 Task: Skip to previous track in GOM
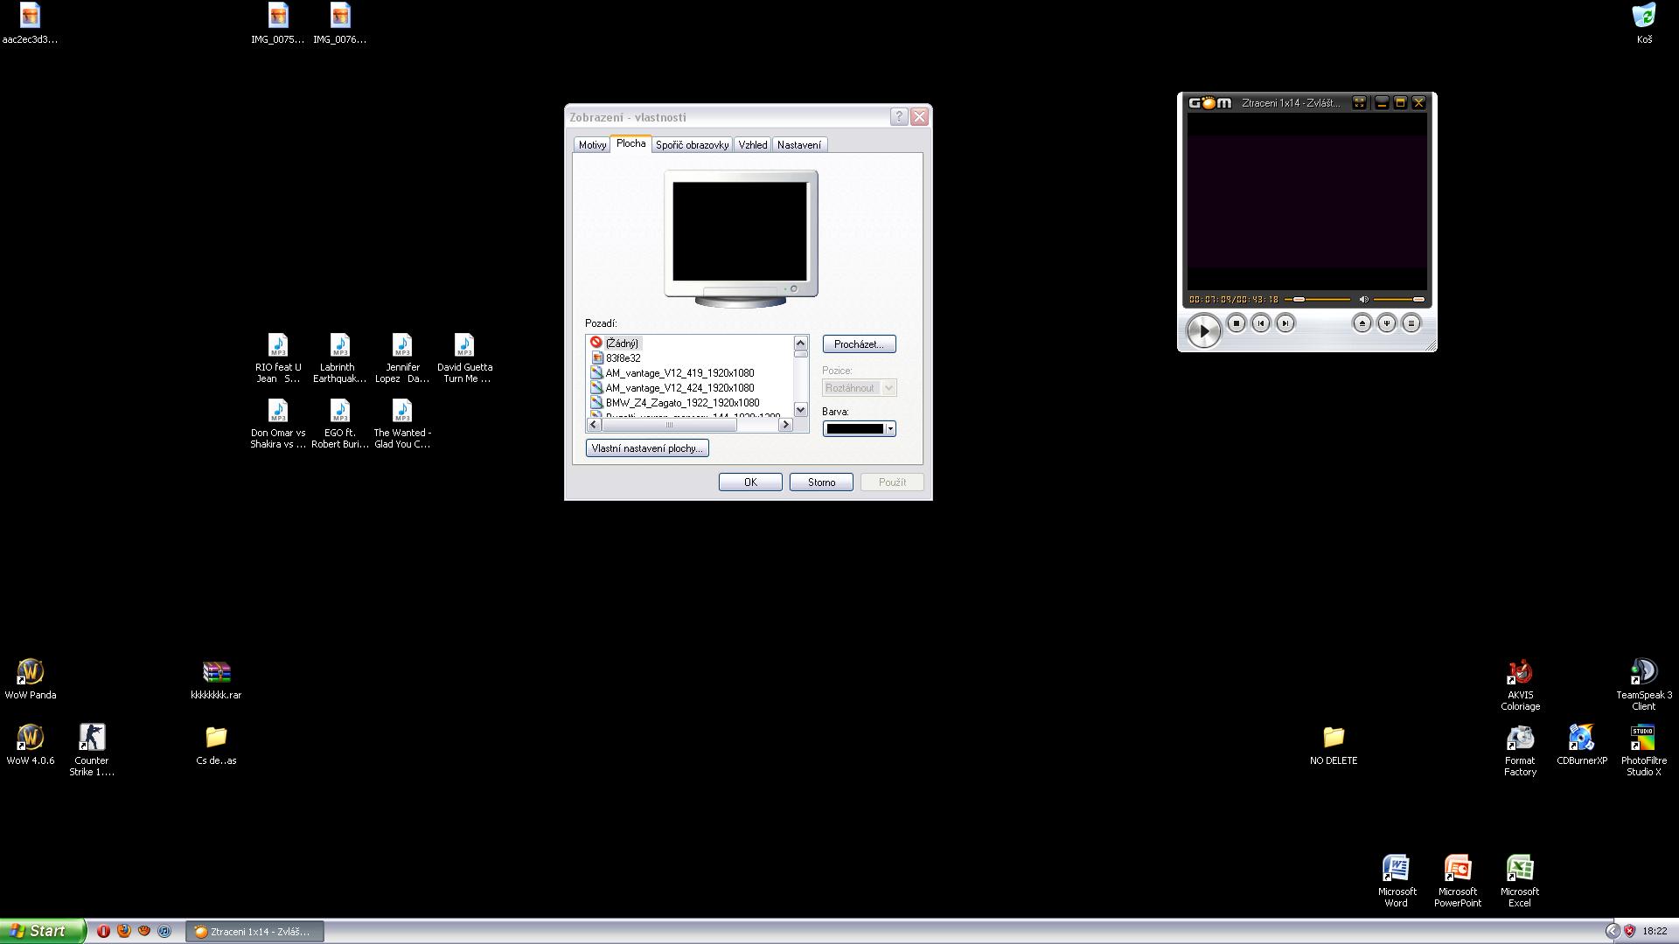coord(1260,323)
